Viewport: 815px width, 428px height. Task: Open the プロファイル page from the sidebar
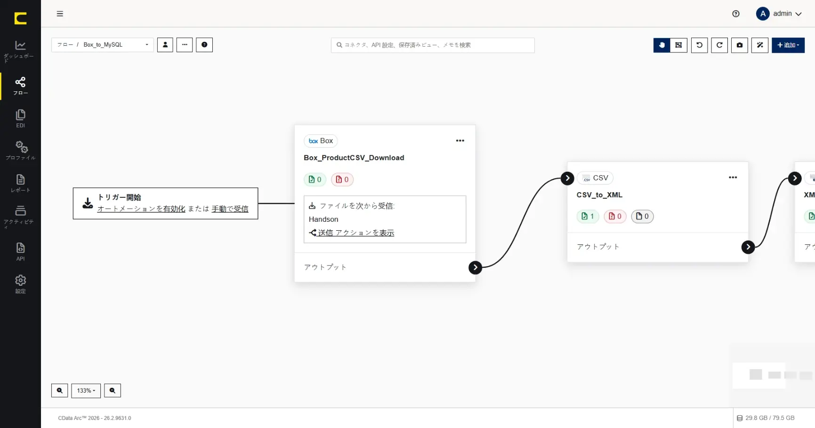[20, 151]
